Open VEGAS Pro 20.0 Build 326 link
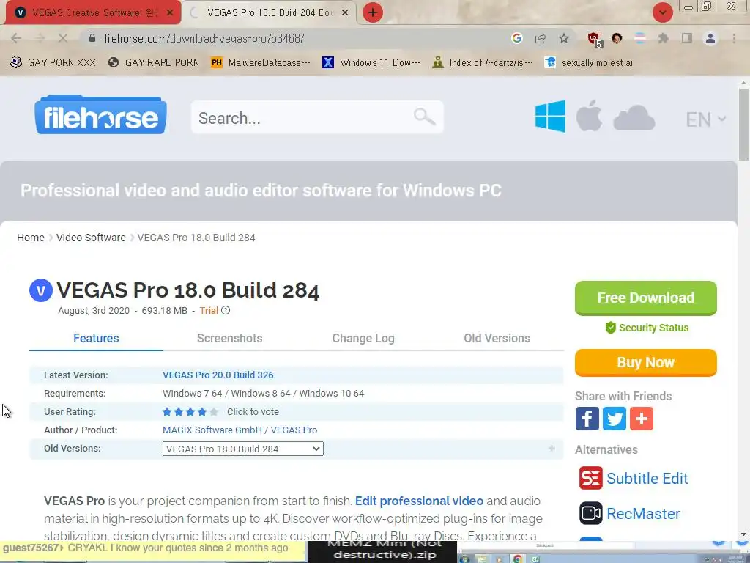This screenshot has height=563, width=750. 218,375
